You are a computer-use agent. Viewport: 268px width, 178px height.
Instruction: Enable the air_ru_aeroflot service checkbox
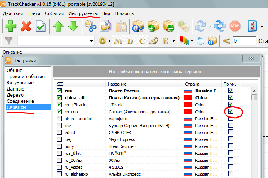click(59, 119)
